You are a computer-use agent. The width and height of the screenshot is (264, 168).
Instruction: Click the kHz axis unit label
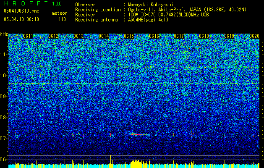4,34
